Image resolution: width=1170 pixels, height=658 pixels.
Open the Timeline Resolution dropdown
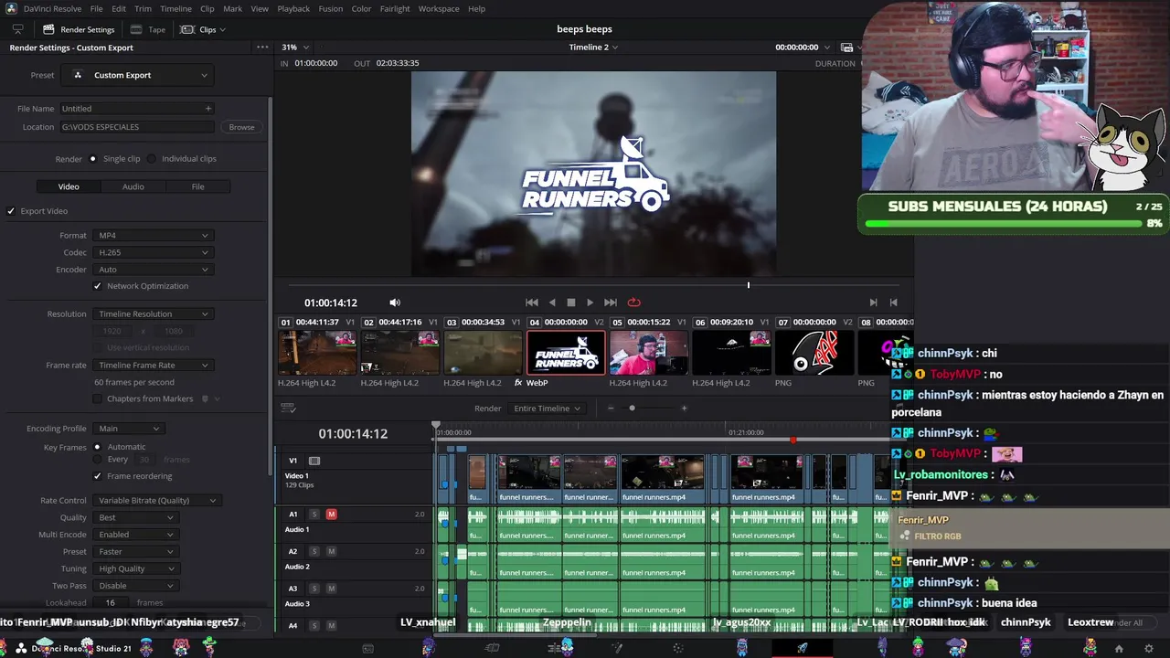pyautogui.click(x=152, y=314)
